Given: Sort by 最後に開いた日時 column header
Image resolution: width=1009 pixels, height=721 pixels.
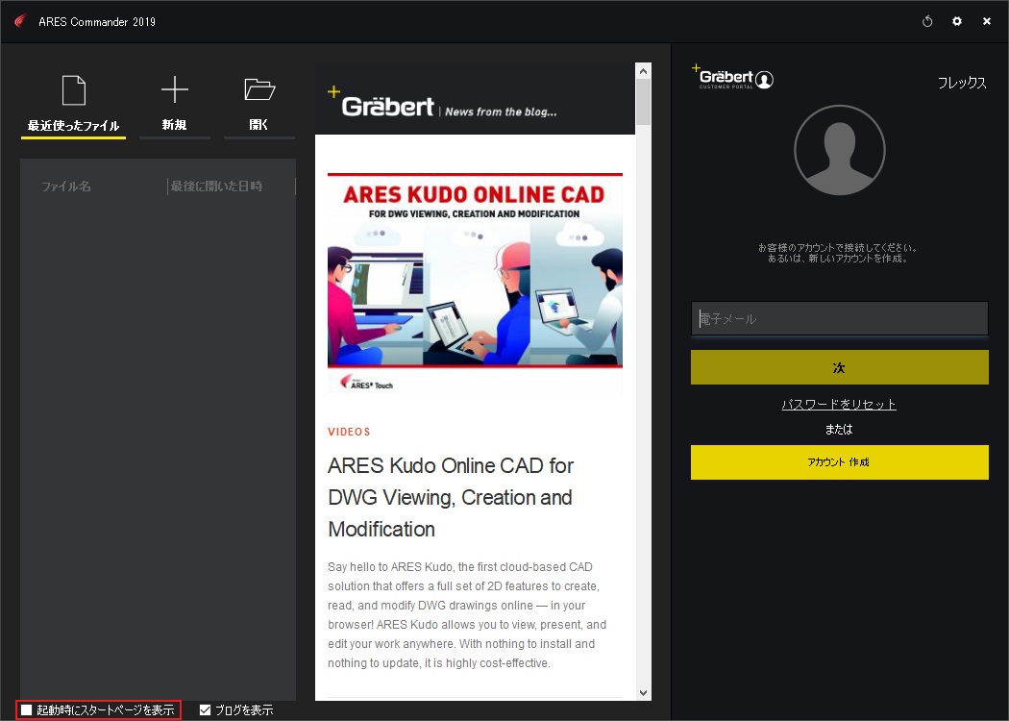Looking at the screenshot, I should pyautogui.click(x=216, y=186).
